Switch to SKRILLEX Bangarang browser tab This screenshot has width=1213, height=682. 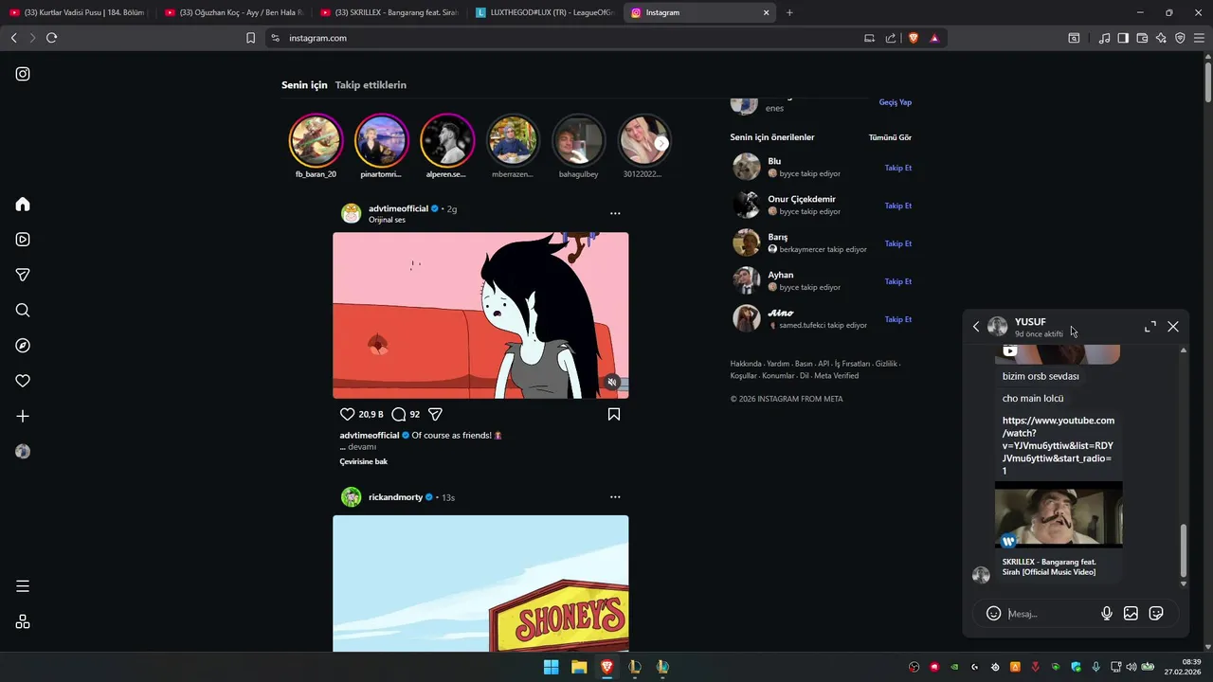click(389, 12)
